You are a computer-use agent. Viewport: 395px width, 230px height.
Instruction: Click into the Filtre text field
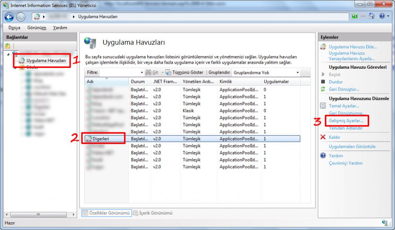pyautogui.click(x=119, y=73)
